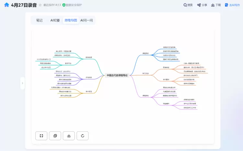Open the AI纪要 tab
243x151 pixels.
click(x=55, y=20)
